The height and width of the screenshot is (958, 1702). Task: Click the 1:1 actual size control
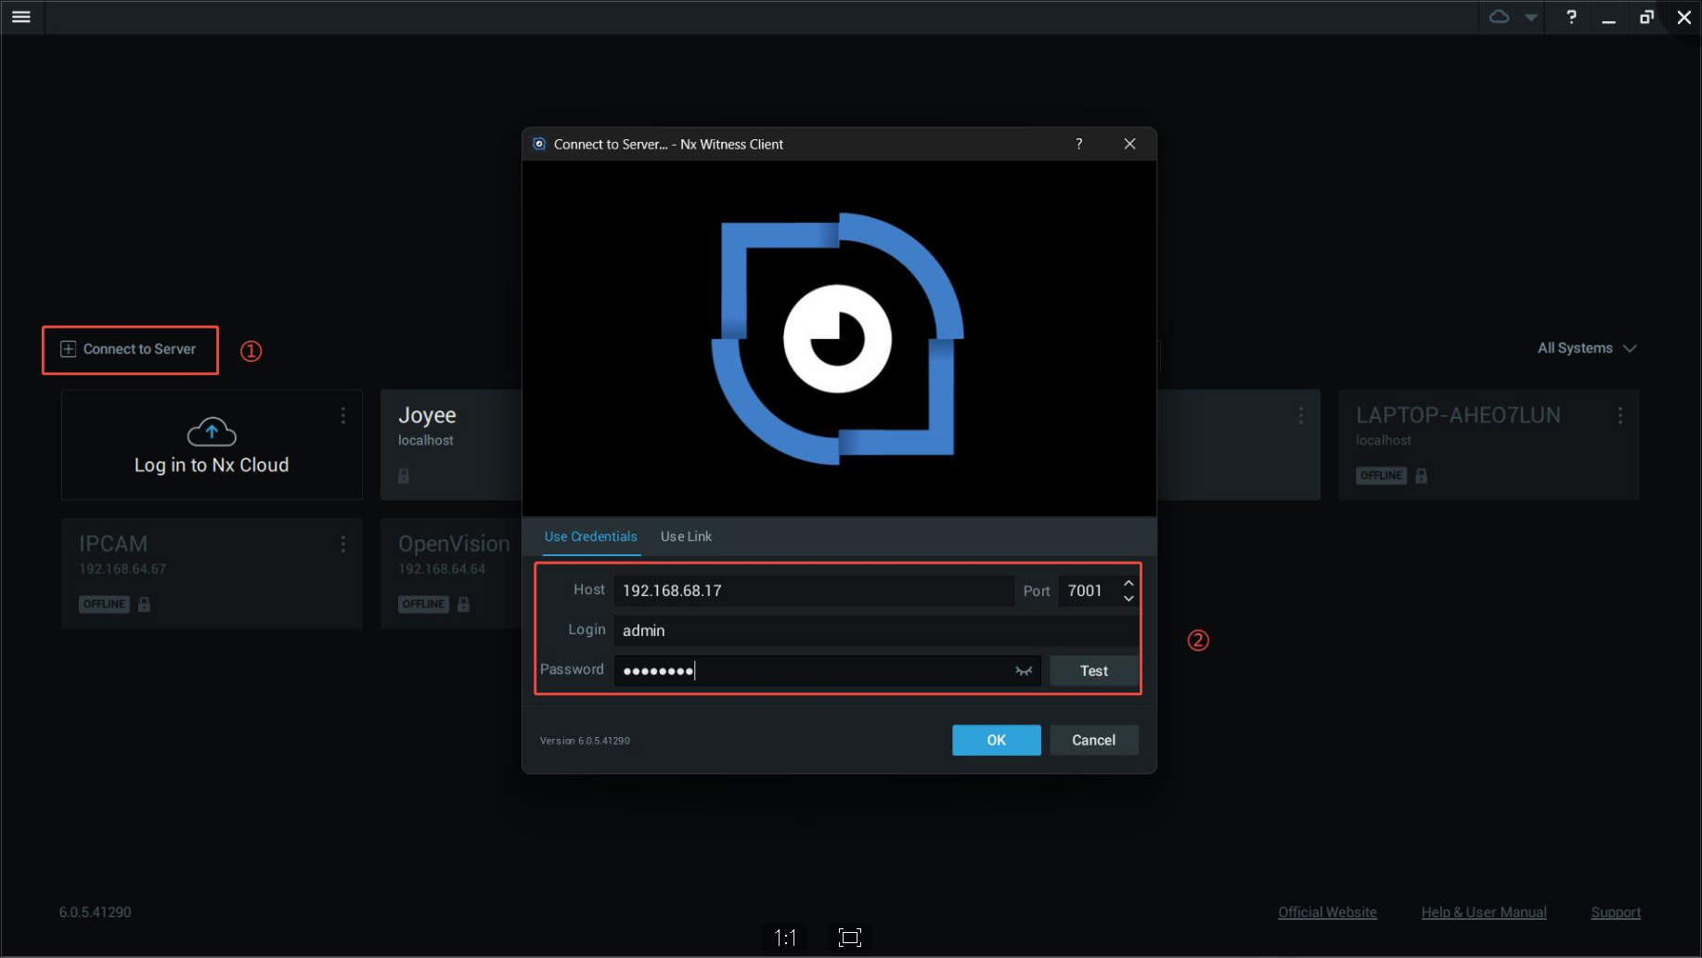coord(785,938)
